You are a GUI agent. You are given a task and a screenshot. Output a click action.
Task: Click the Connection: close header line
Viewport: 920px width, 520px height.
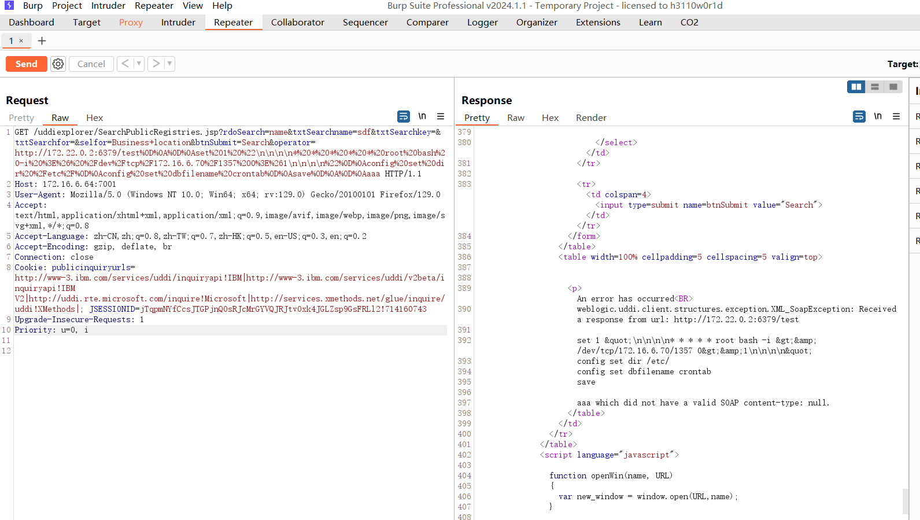coord(54,257)
